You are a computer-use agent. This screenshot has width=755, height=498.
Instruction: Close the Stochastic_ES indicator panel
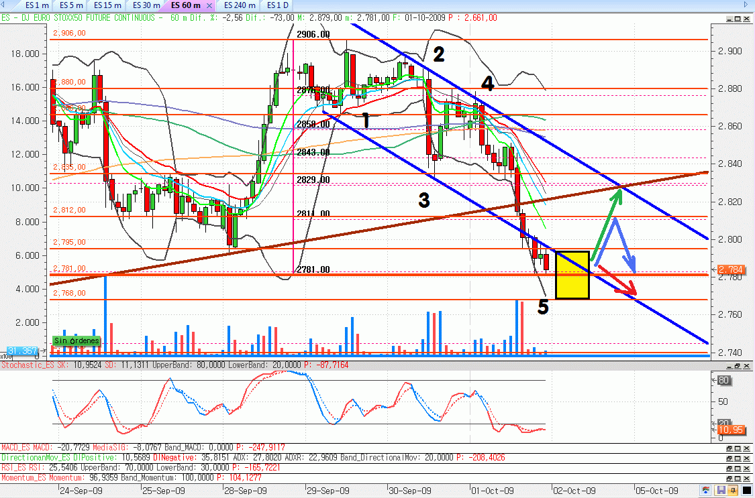tap(746, 366)
